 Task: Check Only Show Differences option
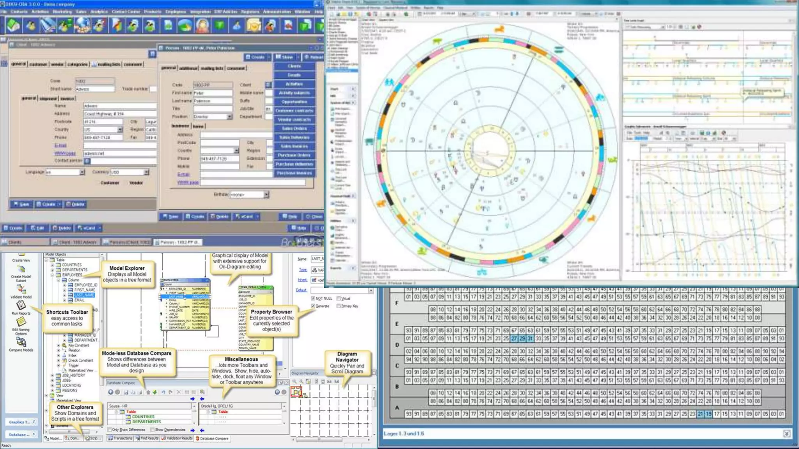110,430
